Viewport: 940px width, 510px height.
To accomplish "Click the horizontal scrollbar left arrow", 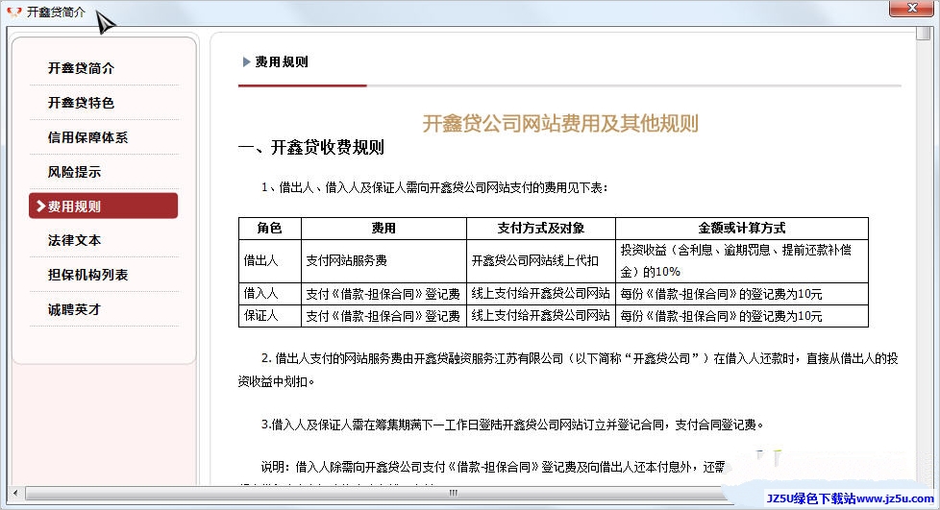I will [x=15, y=494].
